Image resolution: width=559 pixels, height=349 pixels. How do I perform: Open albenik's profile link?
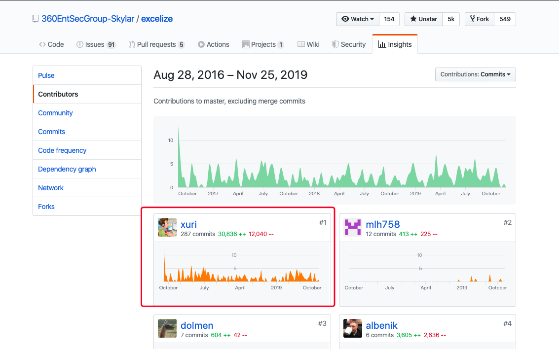[381, 325]
